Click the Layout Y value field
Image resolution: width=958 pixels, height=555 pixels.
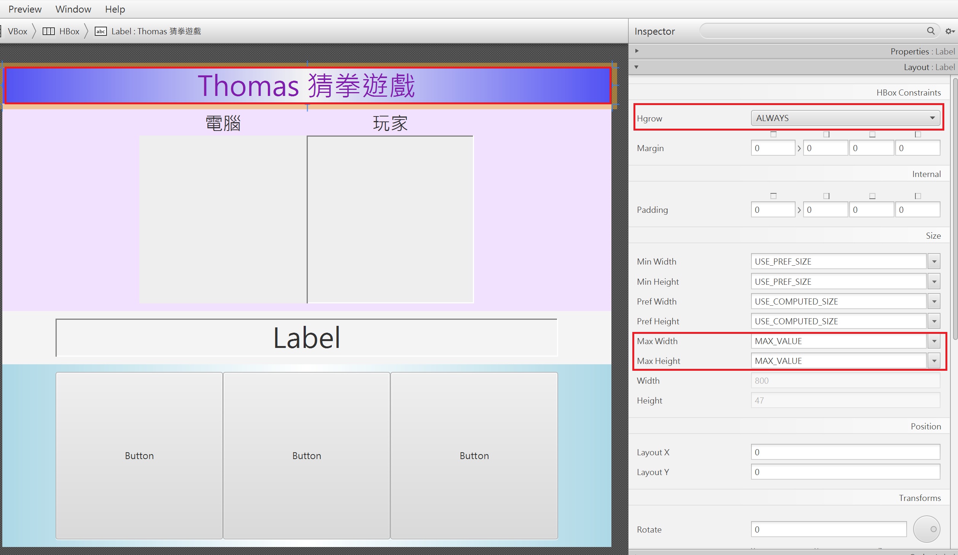(845, 472)
